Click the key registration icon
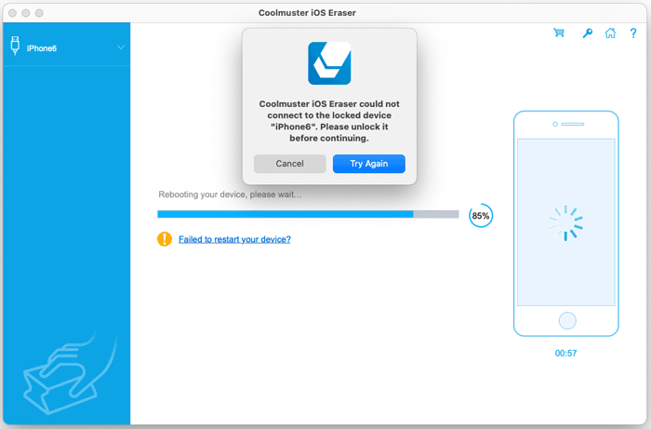The image size is (651, 429). coord(587,33)
